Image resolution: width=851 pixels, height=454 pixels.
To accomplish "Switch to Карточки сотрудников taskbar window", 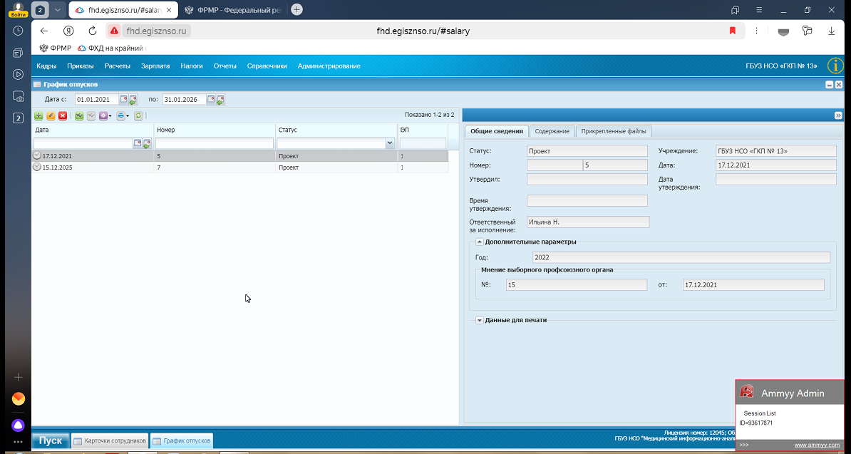I will (x=110, y=440).
